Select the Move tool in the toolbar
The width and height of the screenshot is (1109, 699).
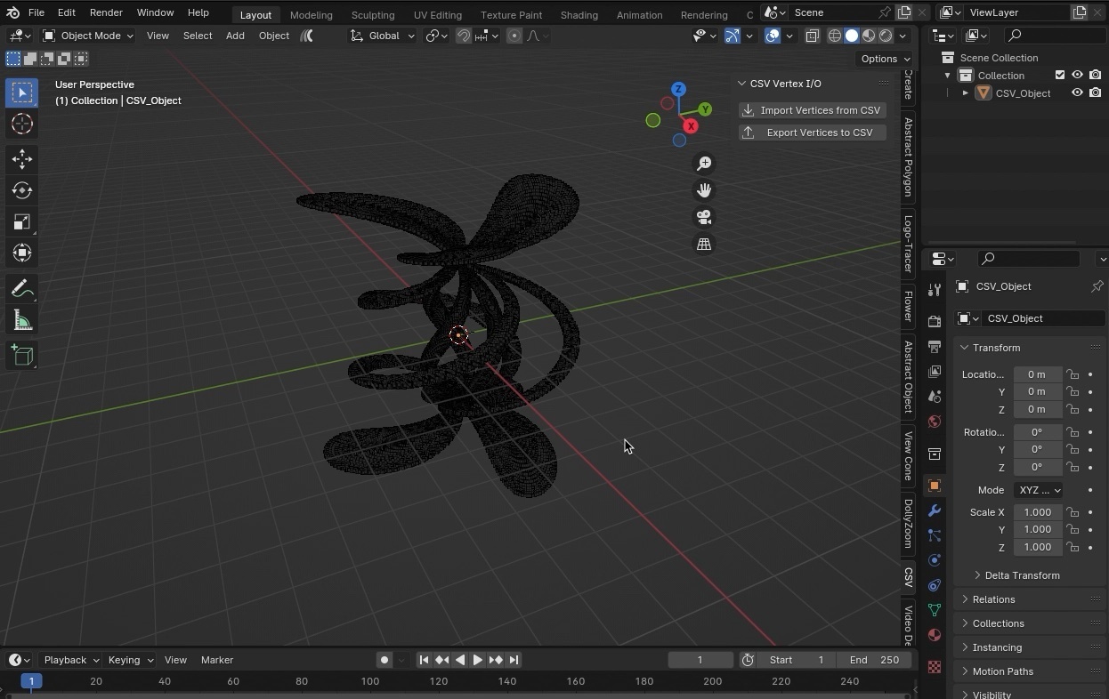pyautogui.click(x=21, y=160)
